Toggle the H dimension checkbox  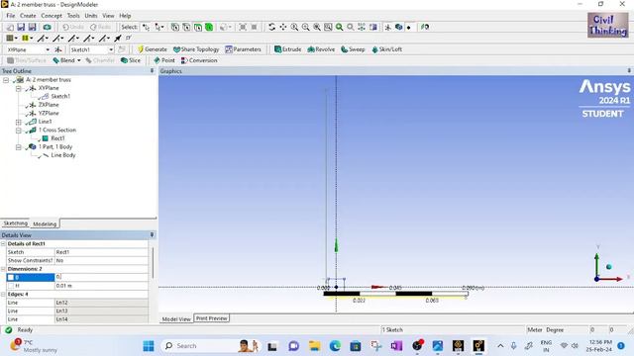(x=11, y=286)
